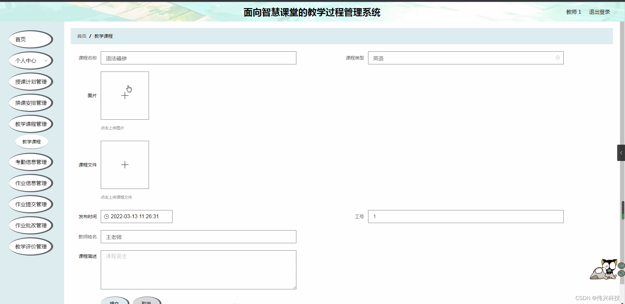The image size is (625, 304).
Task: Click the plus icon to upload a course file
Action: pos(125,165)
